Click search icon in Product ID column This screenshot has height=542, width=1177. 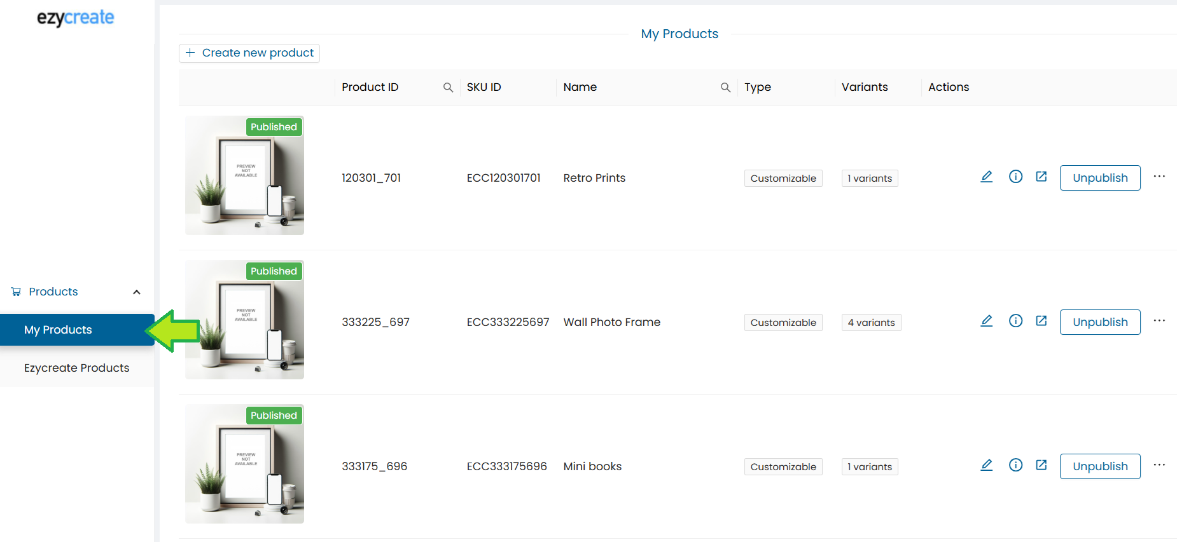(x=448, y=88)
